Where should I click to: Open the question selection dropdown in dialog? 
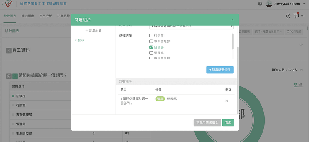[191, 27]
